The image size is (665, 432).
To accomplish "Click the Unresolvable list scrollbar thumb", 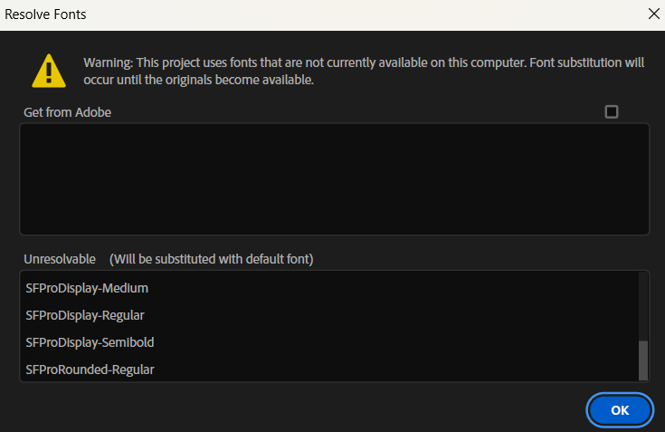I will 643,360.
